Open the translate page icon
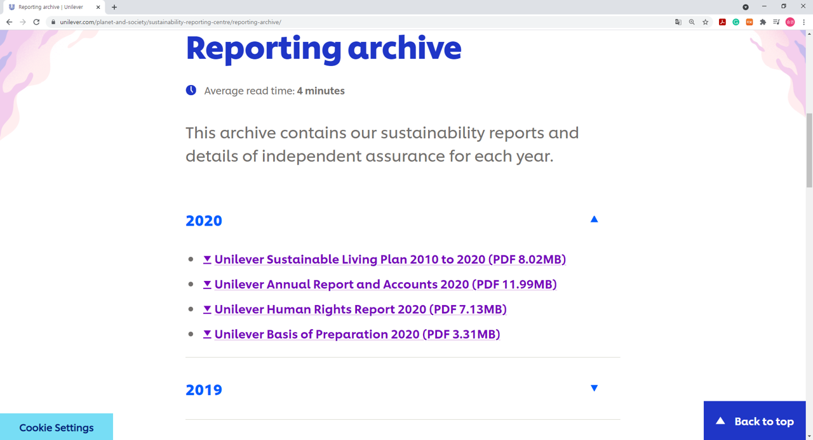813x440 pixels. [x=678, y=22]
